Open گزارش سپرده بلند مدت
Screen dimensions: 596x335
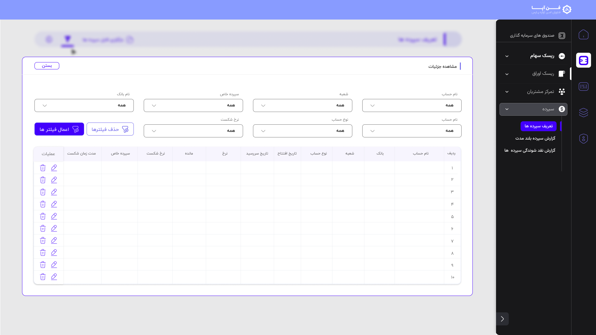point(535,138)
